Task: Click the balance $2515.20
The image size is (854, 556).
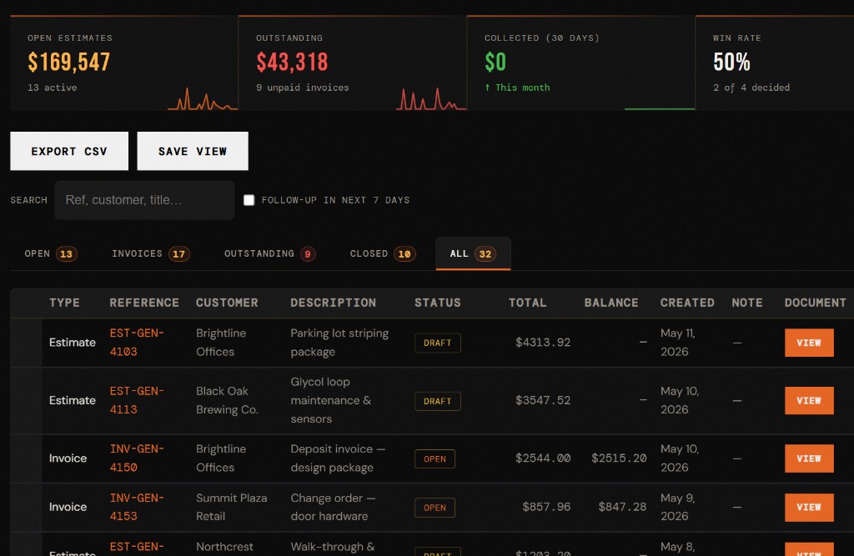Action: click(x=620, y=458)
